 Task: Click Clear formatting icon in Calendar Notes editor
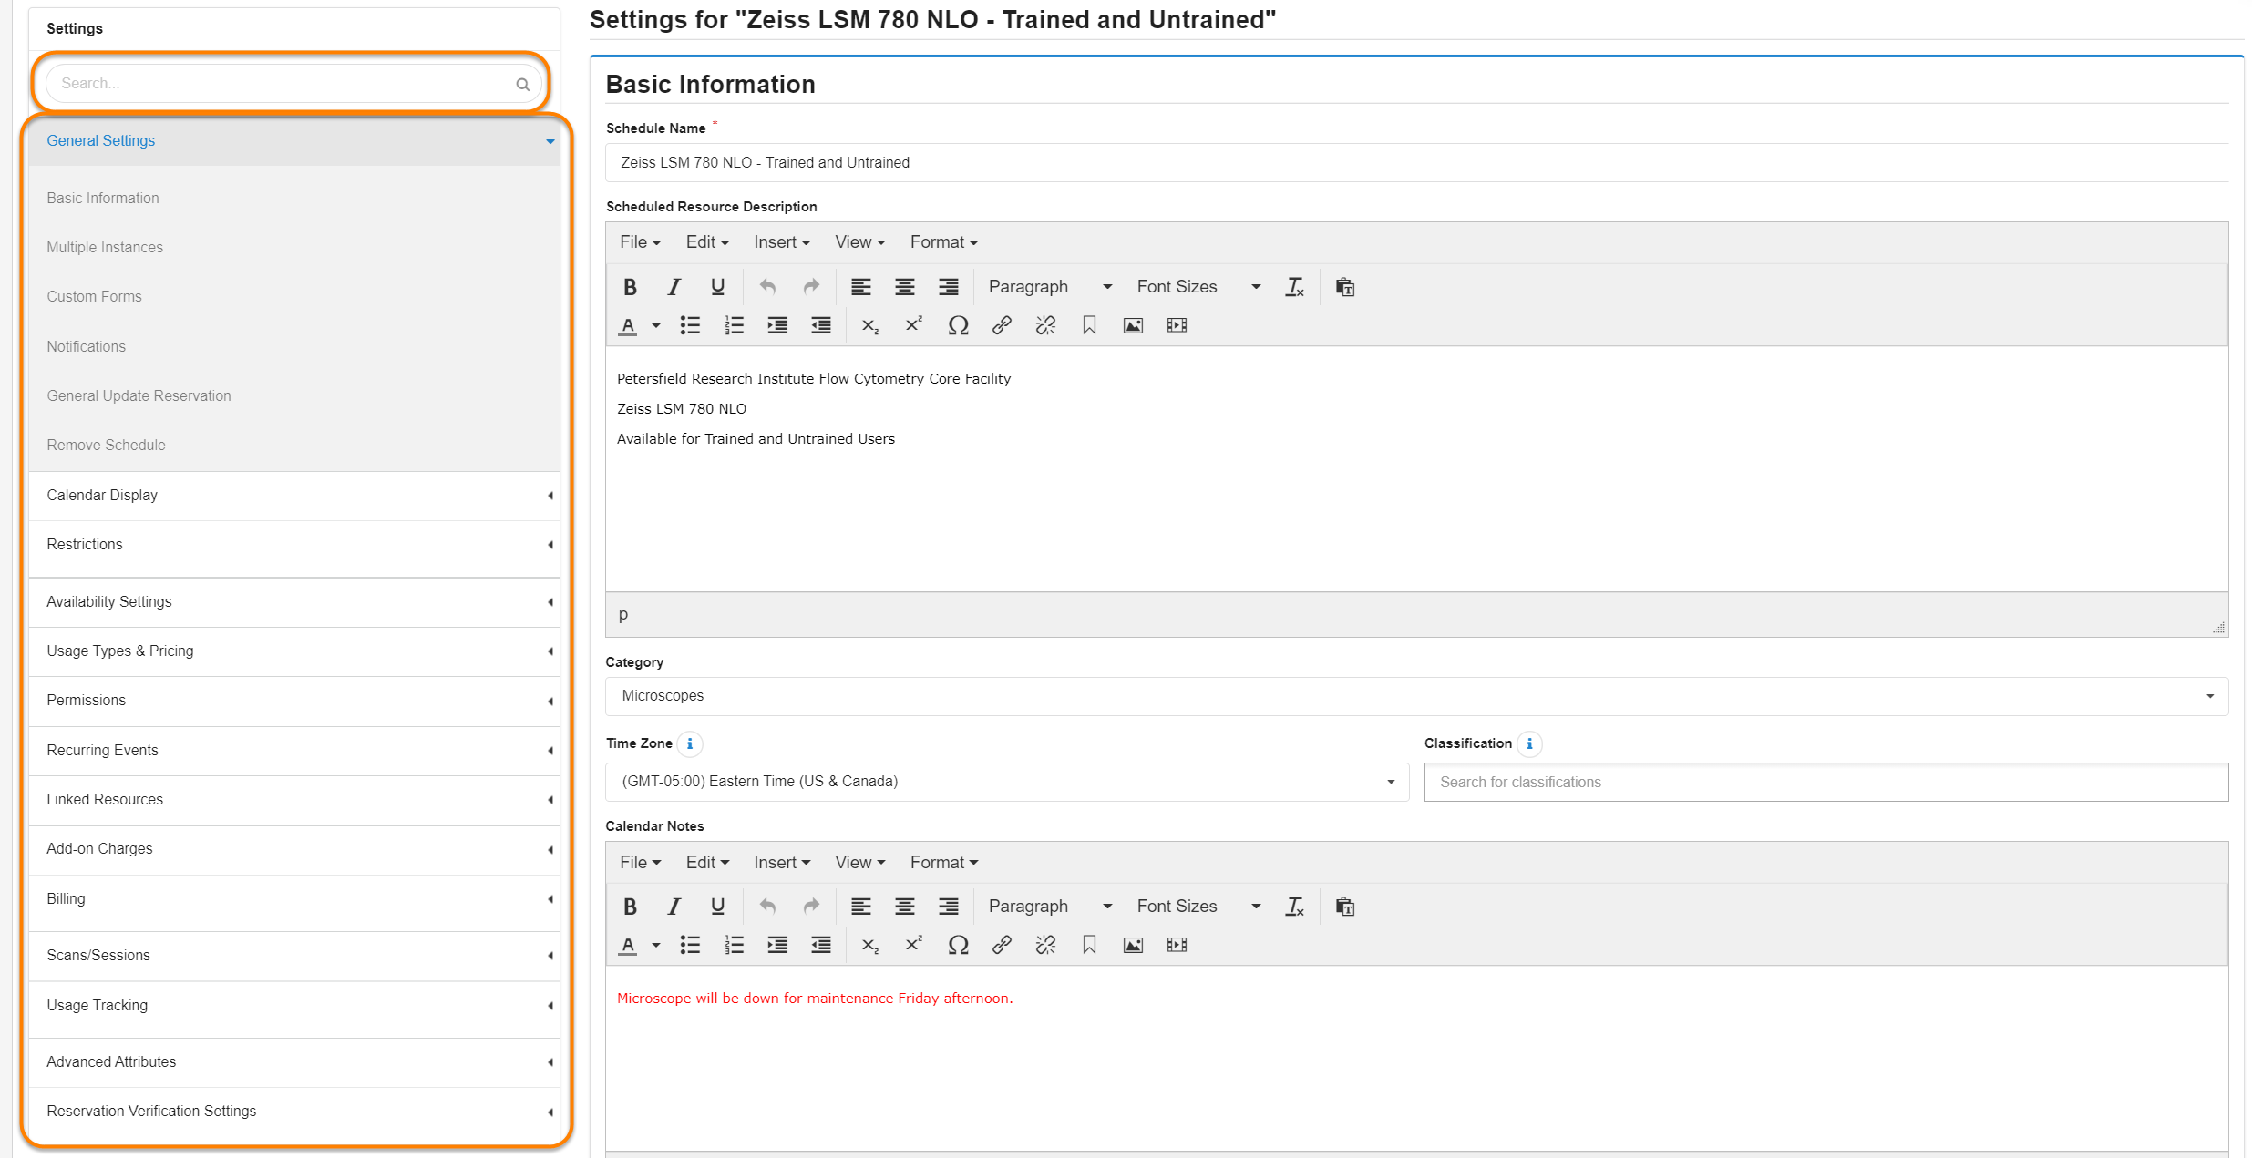click(x=1294, y=907)
